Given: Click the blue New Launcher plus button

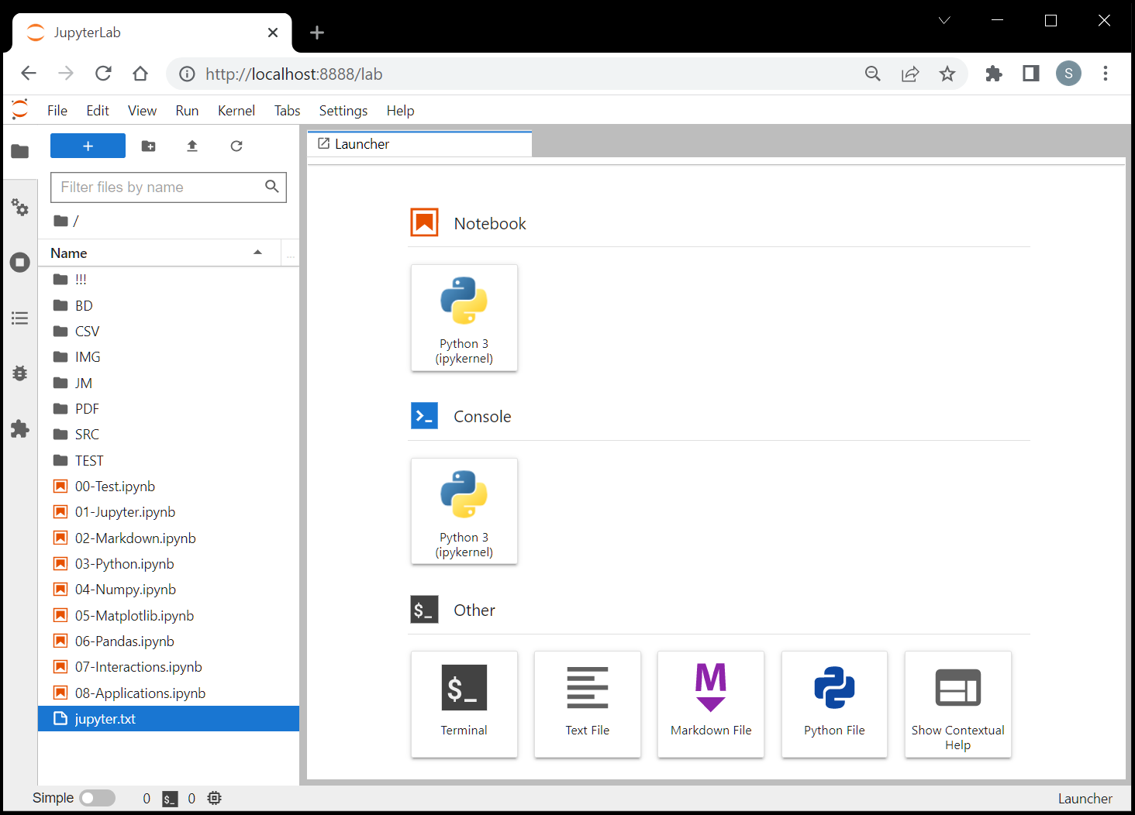Looking at the screenshot, I should tap(88, 146).
